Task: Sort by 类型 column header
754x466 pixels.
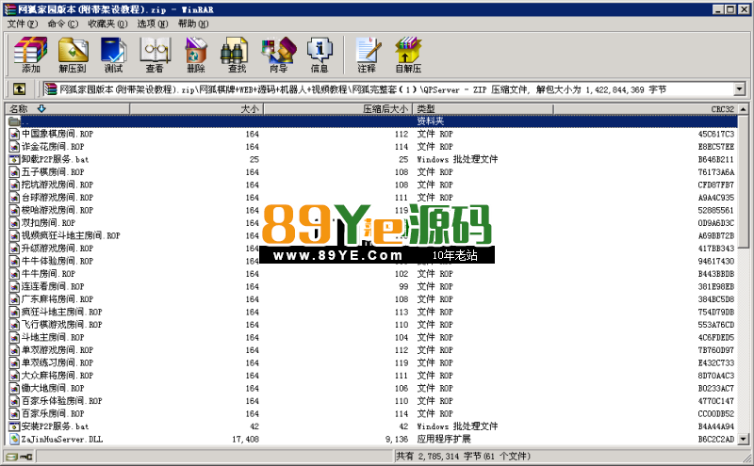Action: tap(483, 109)
